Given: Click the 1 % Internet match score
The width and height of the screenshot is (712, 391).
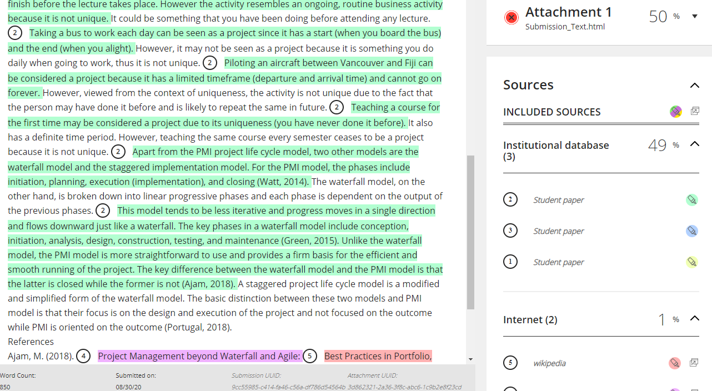Looking at the screenshot, I should click(669, 319).
